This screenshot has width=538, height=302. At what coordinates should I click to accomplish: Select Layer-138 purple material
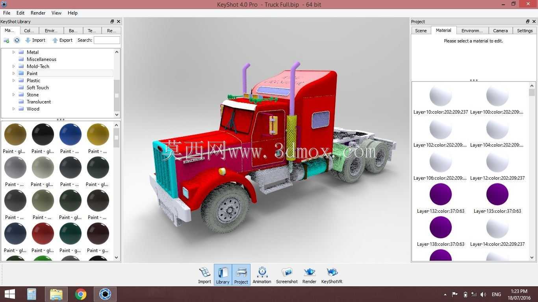pos(441,227)
